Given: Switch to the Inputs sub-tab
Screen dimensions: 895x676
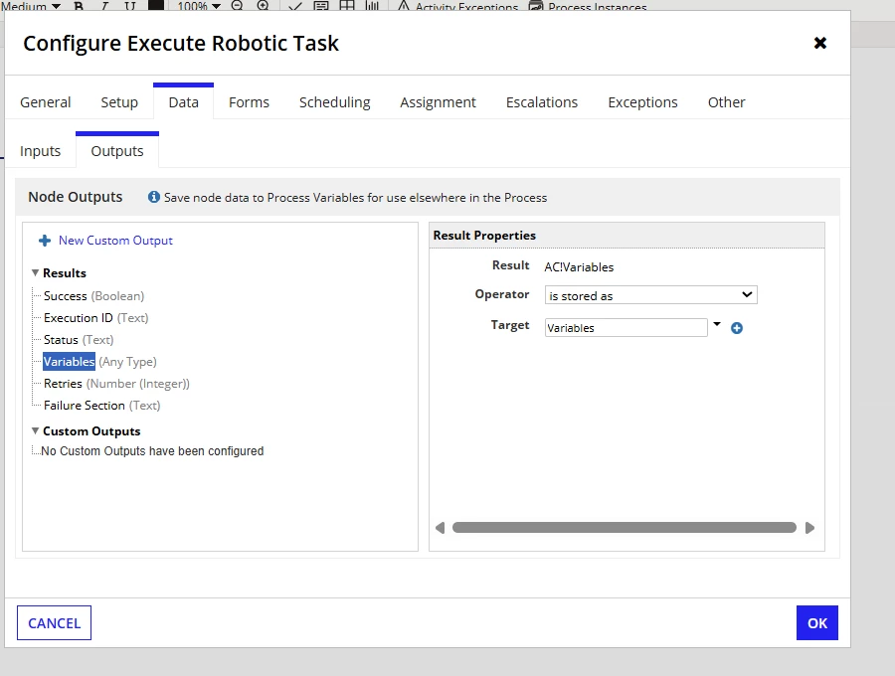Looking at the screenshot, I should (40, 151).
